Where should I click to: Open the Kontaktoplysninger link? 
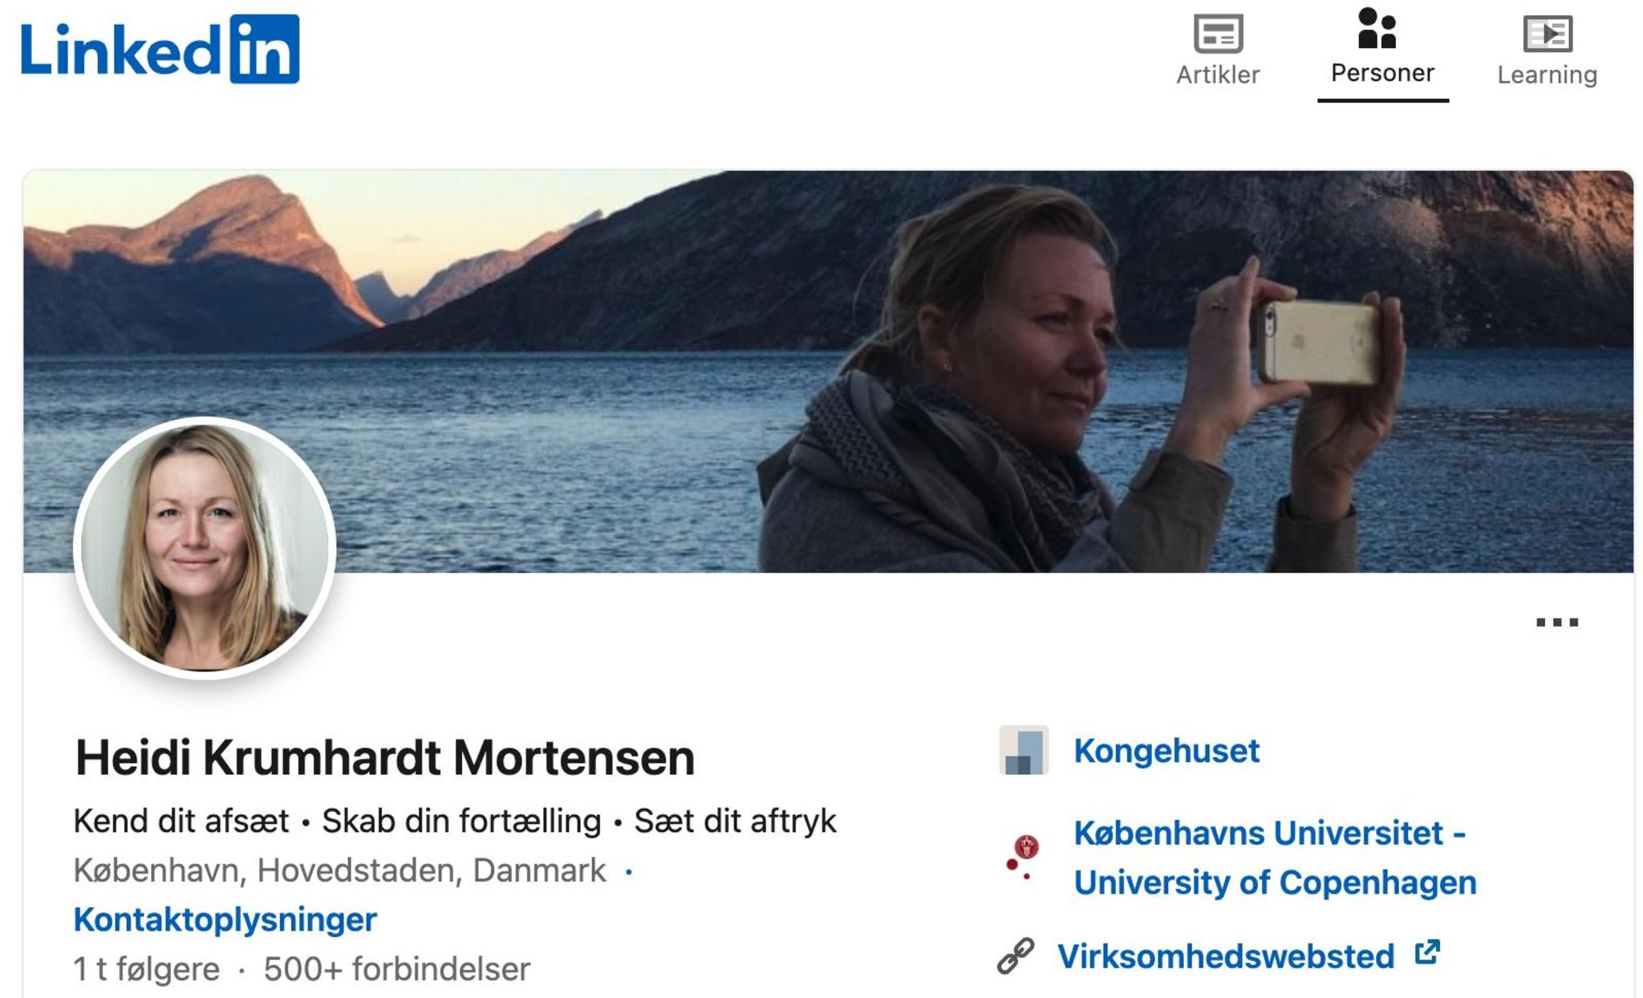(x=225, y=919)
